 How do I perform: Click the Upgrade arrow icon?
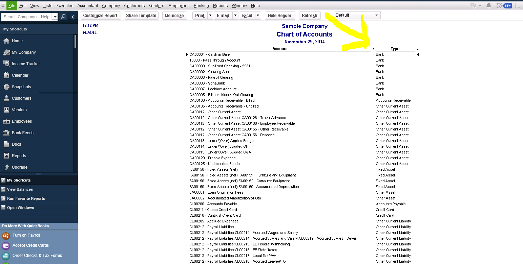coord(6,167)
